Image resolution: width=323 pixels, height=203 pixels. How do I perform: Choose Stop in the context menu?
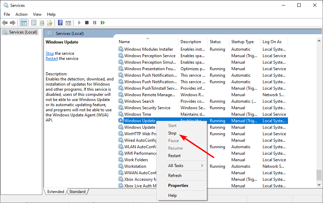[x=172, y=133]
